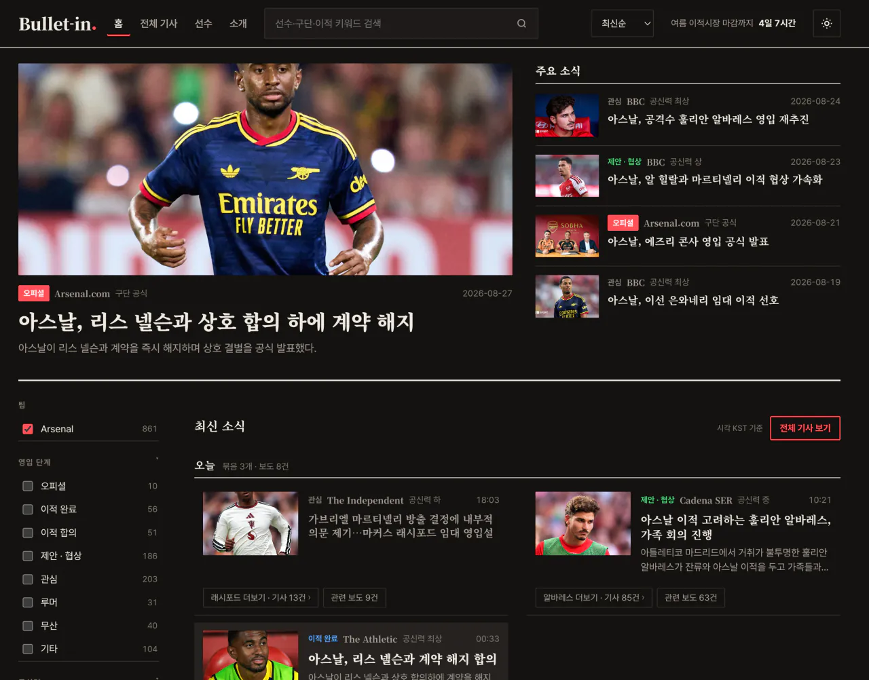Click the 전체 기사 보기 button

click(805, 428)
